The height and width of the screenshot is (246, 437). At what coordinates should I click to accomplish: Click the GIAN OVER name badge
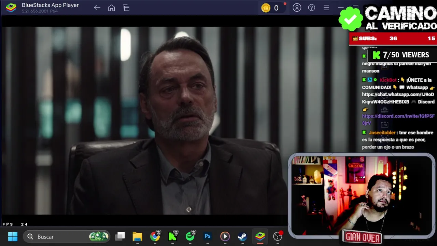coord(363,237)
